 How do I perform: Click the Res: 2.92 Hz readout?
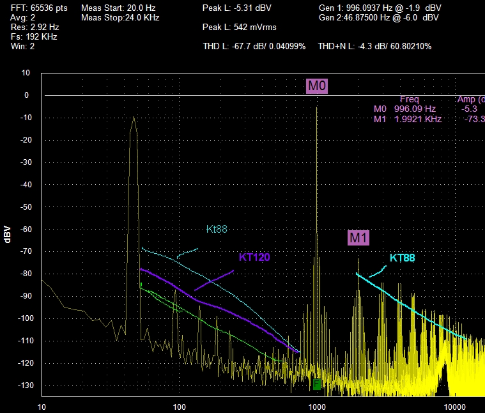35,27
